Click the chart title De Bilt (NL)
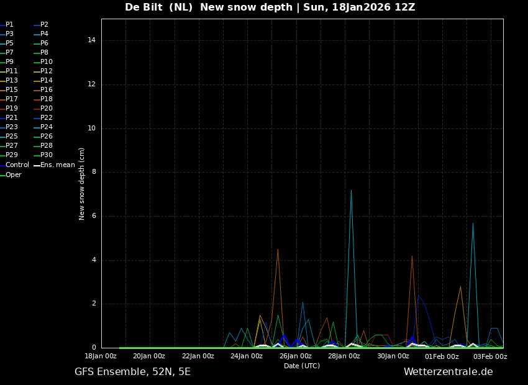 coord(158,7)
